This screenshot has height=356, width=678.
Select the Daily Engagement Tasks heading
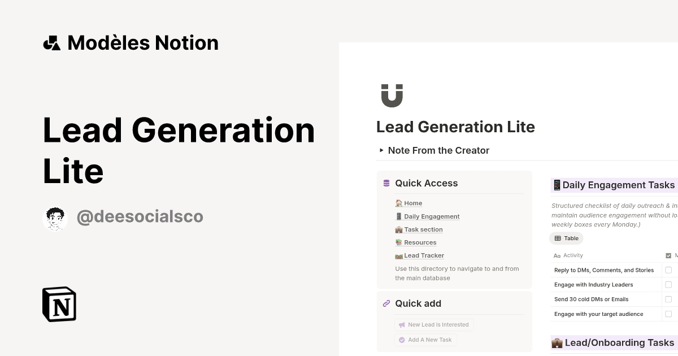(614, 185)
